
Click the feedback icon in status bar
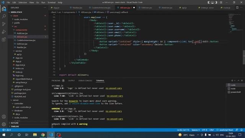(x=237, y=130)
